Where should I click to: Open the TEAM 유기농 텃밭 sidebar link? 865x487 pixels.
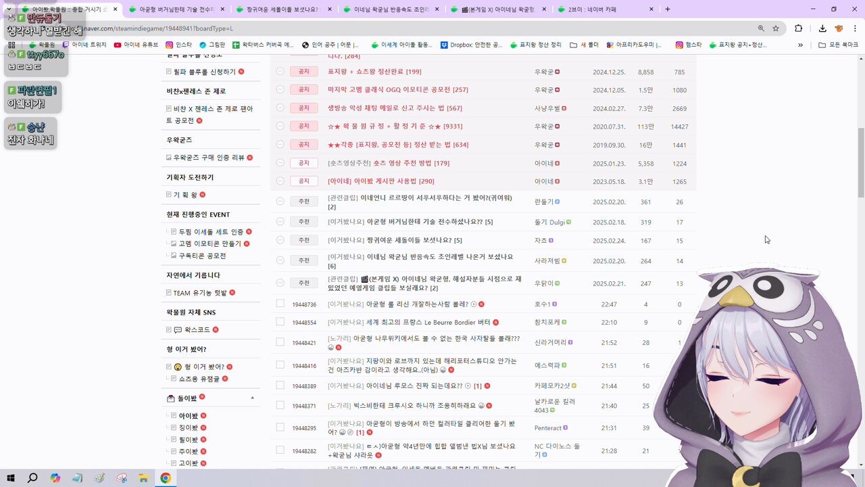(201, 293)
